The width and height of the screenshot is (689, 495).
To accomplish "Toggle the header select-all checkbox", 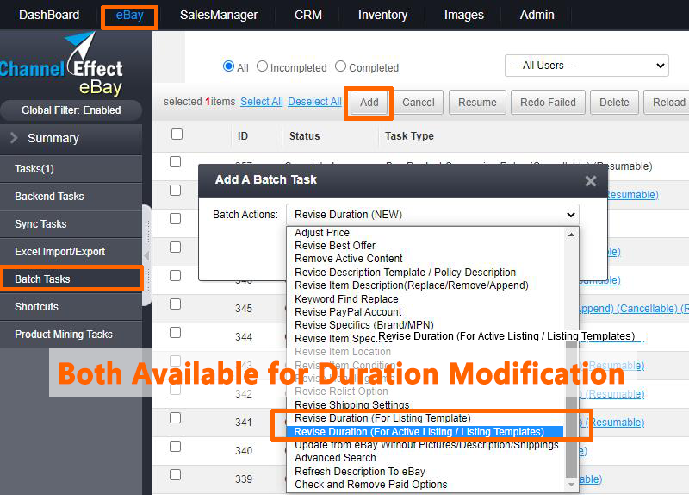I will (x=177, y=135).
